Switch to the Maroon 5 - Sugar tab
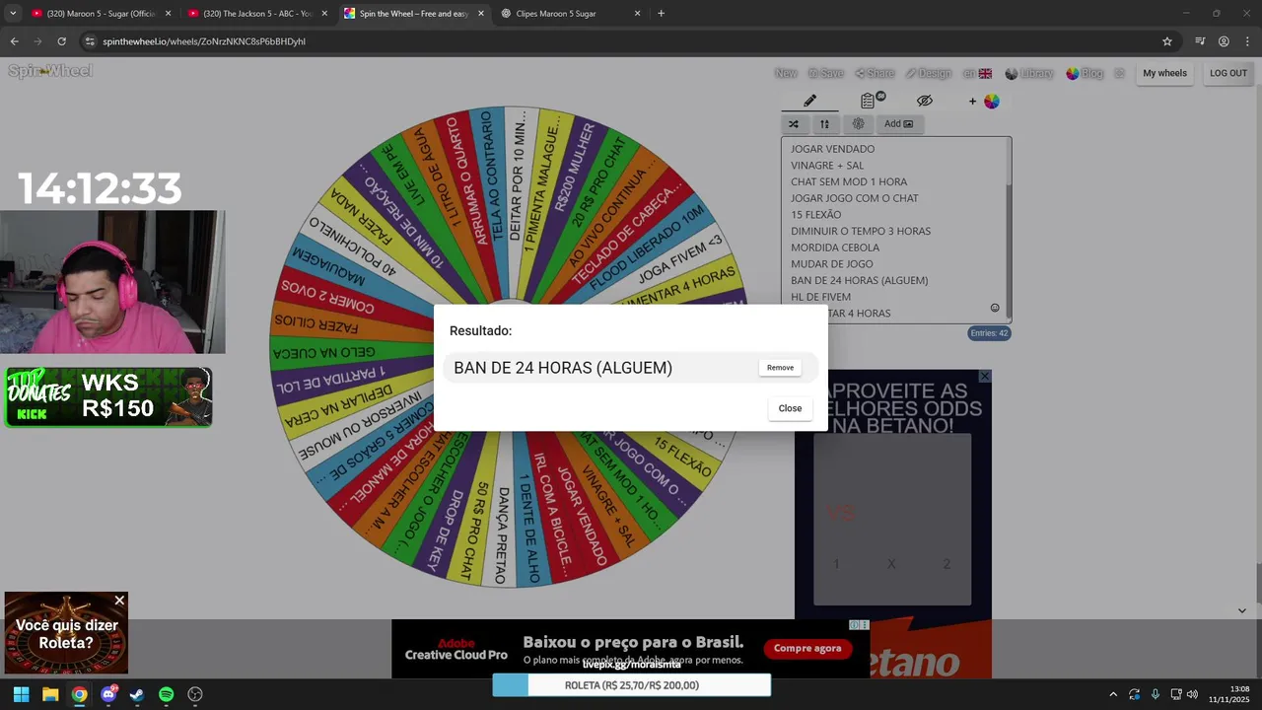Viewport: 1262px width, 710px height. [x=101, y=14]
